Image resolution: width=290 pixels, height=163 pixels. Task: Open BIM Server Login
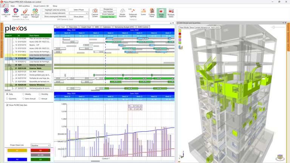click(25, 13)
